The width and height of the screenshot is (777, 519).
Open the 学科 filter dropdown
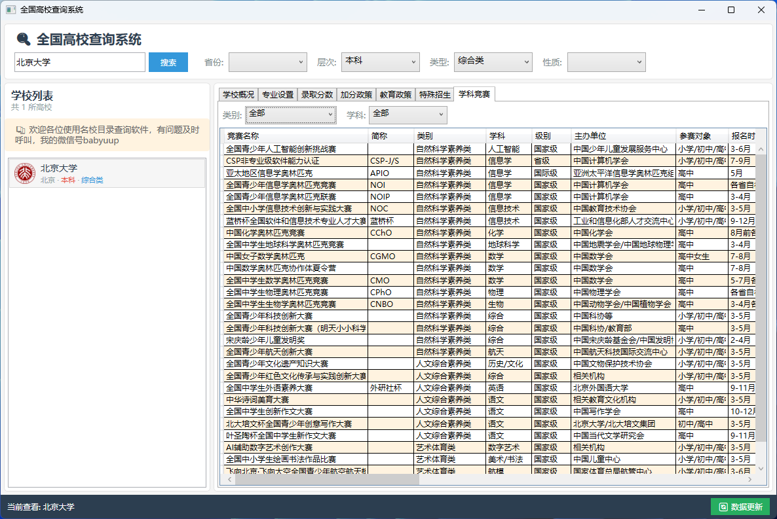pyautogui.click(x=407, y=115)
